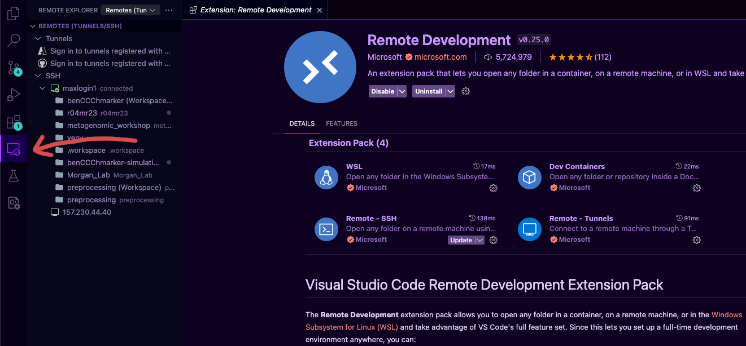Viewport: 746px width, 346px height.
Task: Open the Remote - Tunnels extension title
Action: [x=581, y=219]
